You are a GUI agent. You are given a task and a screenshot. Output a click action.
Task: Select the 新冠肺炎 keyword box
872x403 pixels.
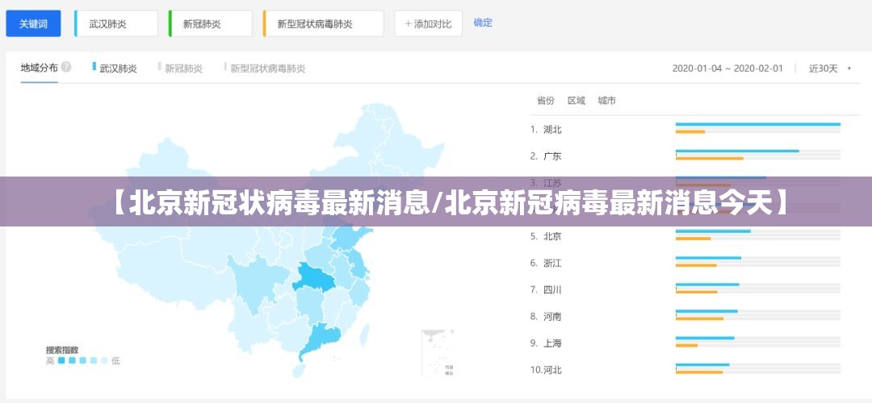(210, 24)
